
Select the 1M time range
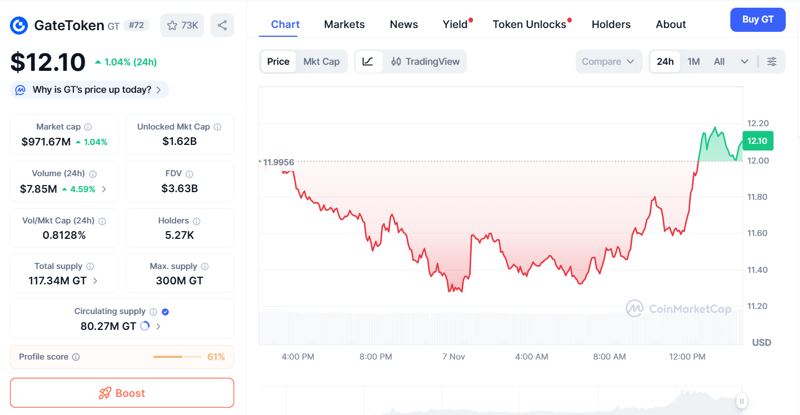693,61
